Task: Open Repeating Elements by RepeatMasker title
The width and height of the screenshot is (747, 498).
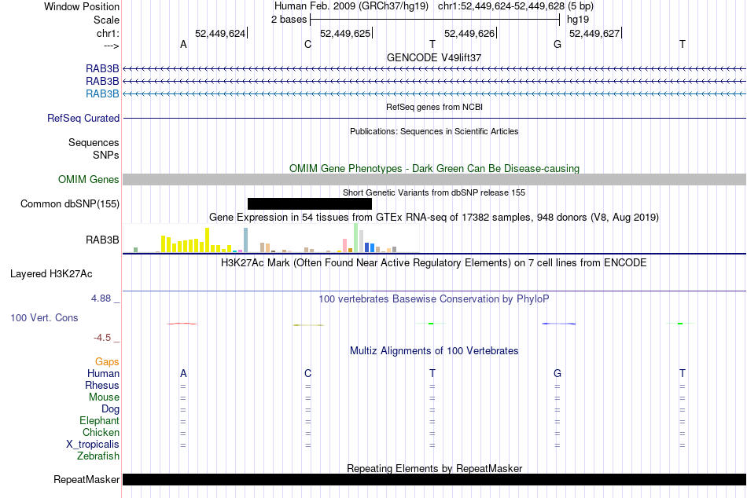Action: [435, 468]
